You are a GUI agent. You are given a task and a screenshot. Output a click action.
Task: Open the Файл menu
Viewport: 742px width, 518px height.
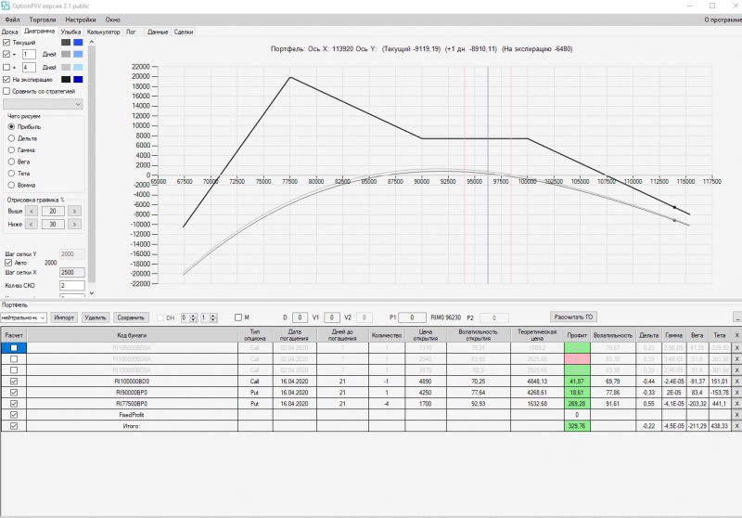pos(12,19)
